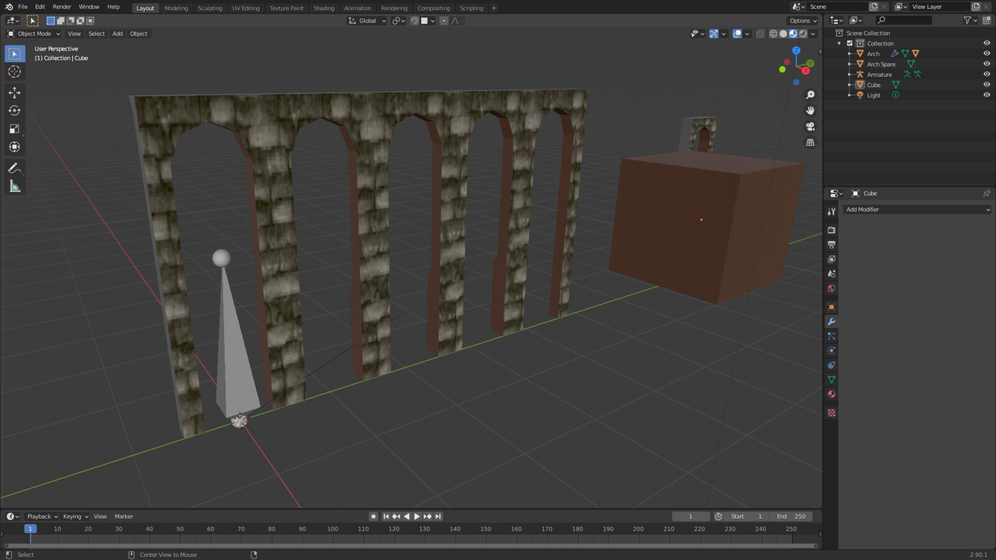Toggle viewport overlays display

coord(737,34)
